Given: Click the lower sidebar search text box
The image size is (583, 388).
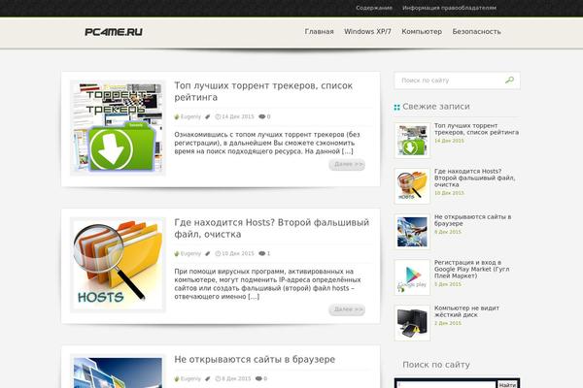Looking at the screenshot, I should pyautogui.click(x=446, y=385).
